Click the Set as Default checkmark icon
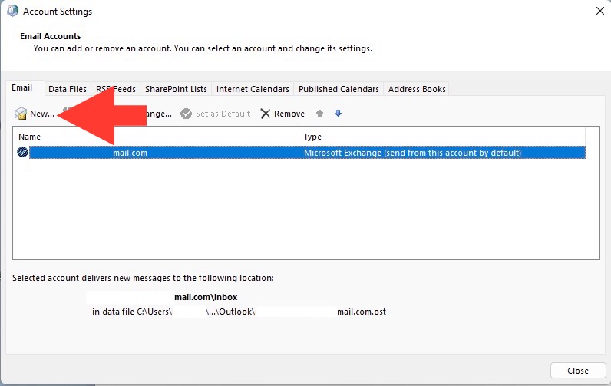 (x=186, y=114)
